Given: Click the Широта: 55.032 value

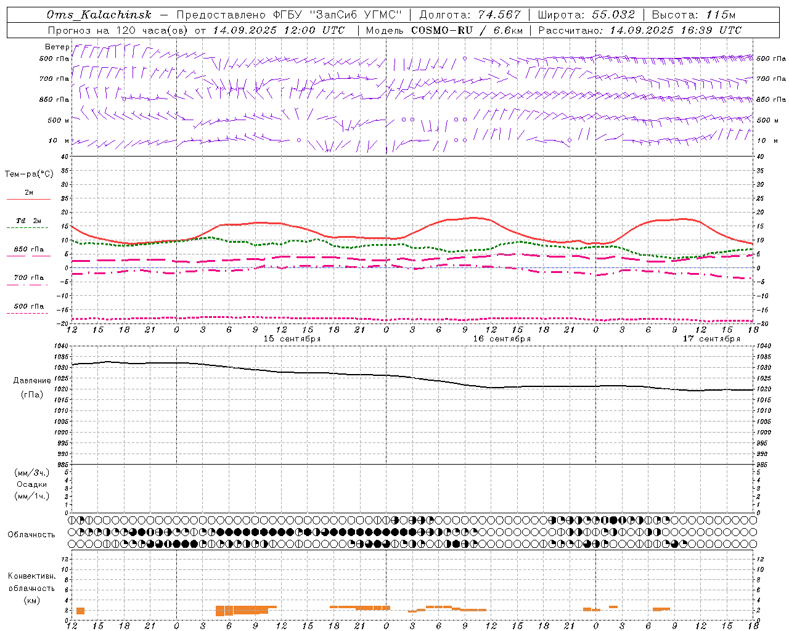Looking at the screenshot, I should pyautogui.click(x=587, y=15).
